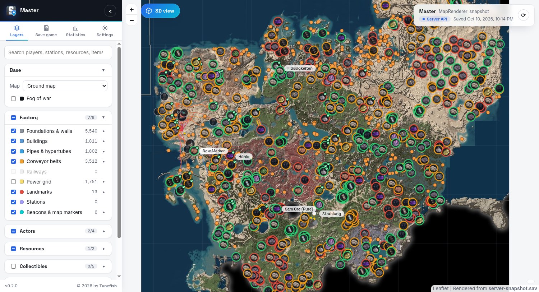Turn off Conveyor belts layer
This screenshot has height=292, width=539.
pyautogui.click(x=14, y=161)
